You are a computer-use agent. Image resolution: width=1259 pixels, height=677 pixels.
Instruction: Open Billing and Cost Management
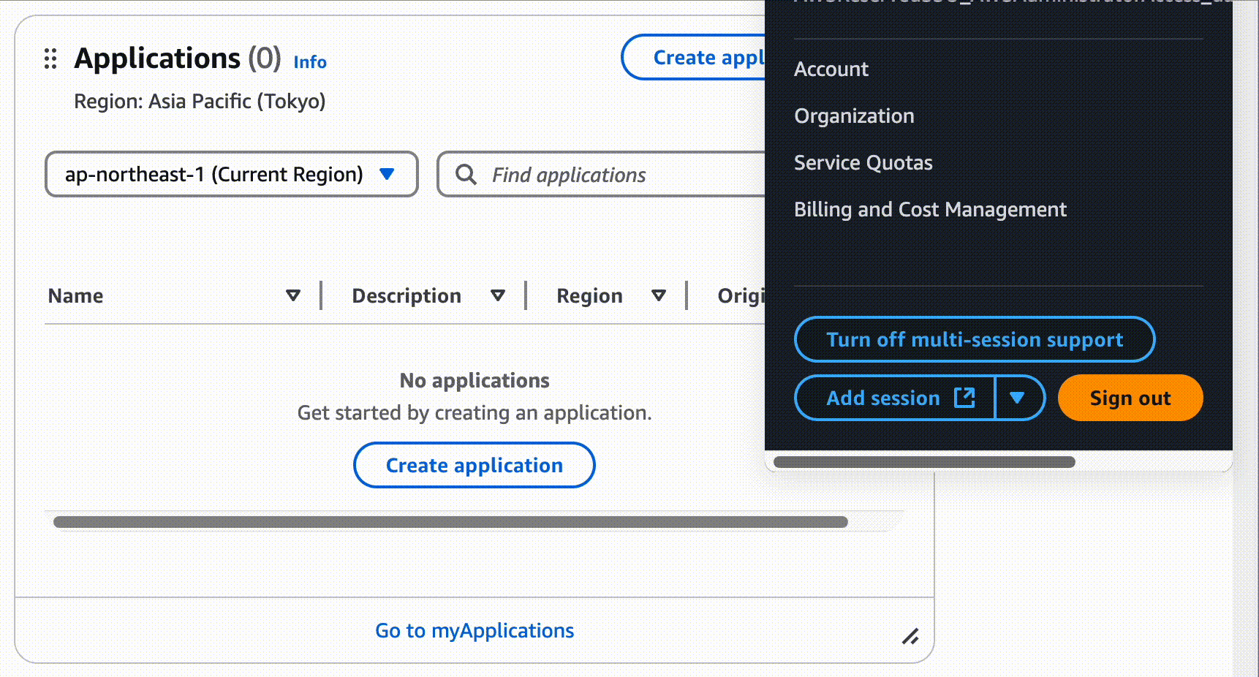tap(930, 210)
